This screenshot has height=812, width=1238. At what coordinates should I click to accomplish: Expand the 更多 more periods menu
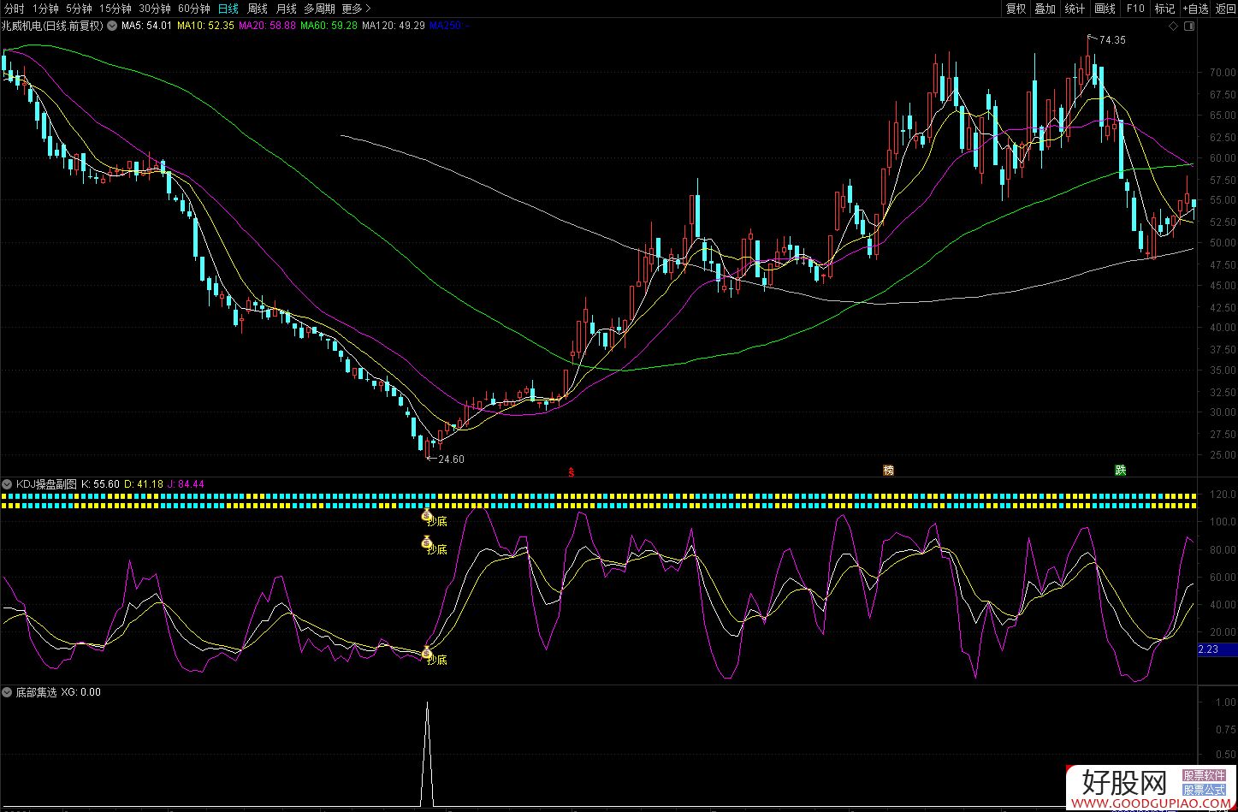pyautogui.click(x=356, y=9)
